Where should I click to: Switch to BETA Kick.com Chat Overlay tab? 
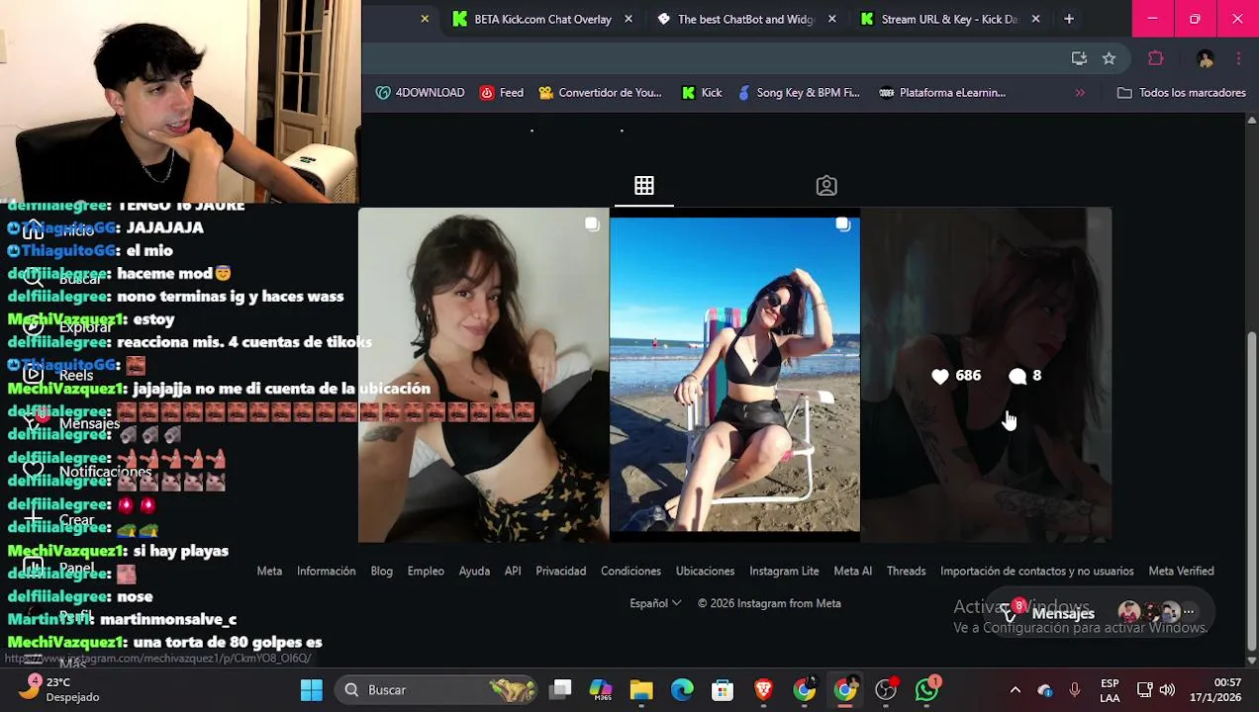coord(542,19)
